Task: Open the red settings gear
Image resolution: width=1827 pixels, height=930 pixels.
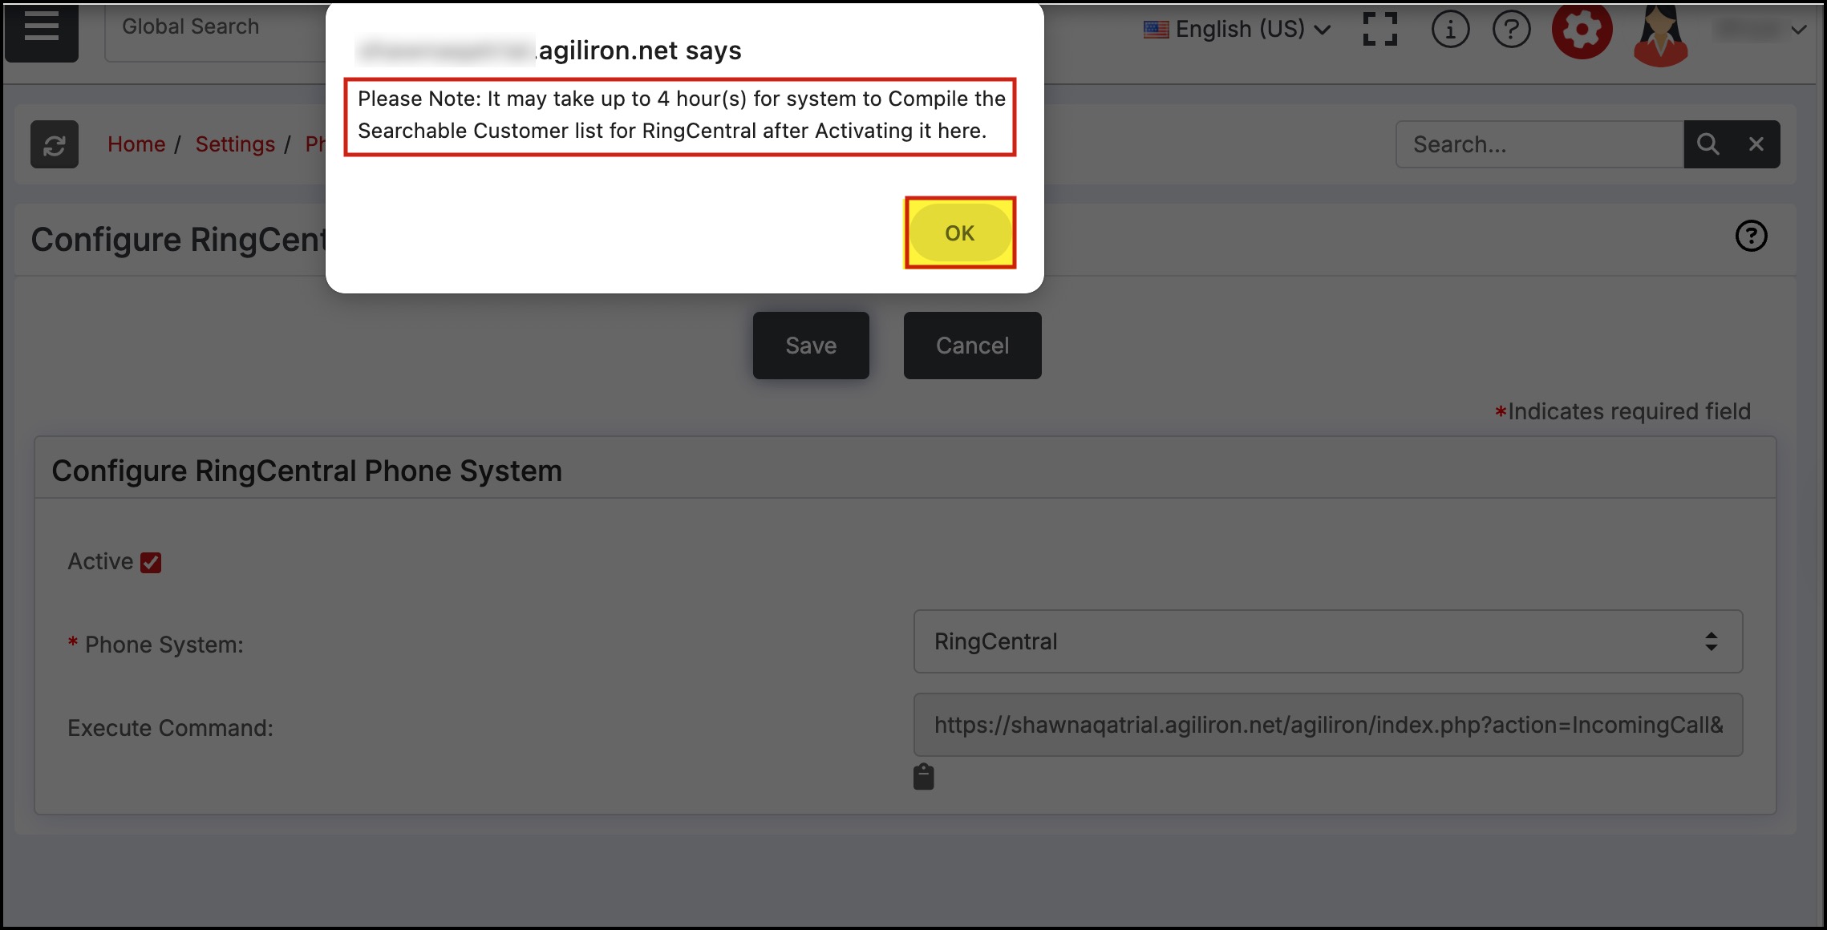Action: pos(1582,30)
